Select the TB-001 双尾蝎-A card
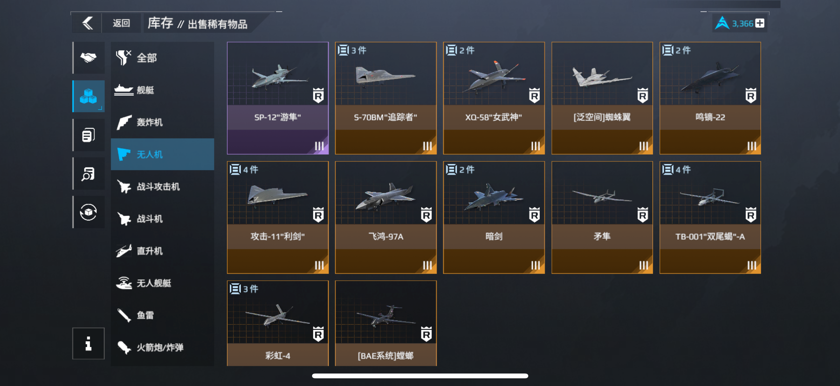This screenshot has width=840, height=386. coord(710,217)
